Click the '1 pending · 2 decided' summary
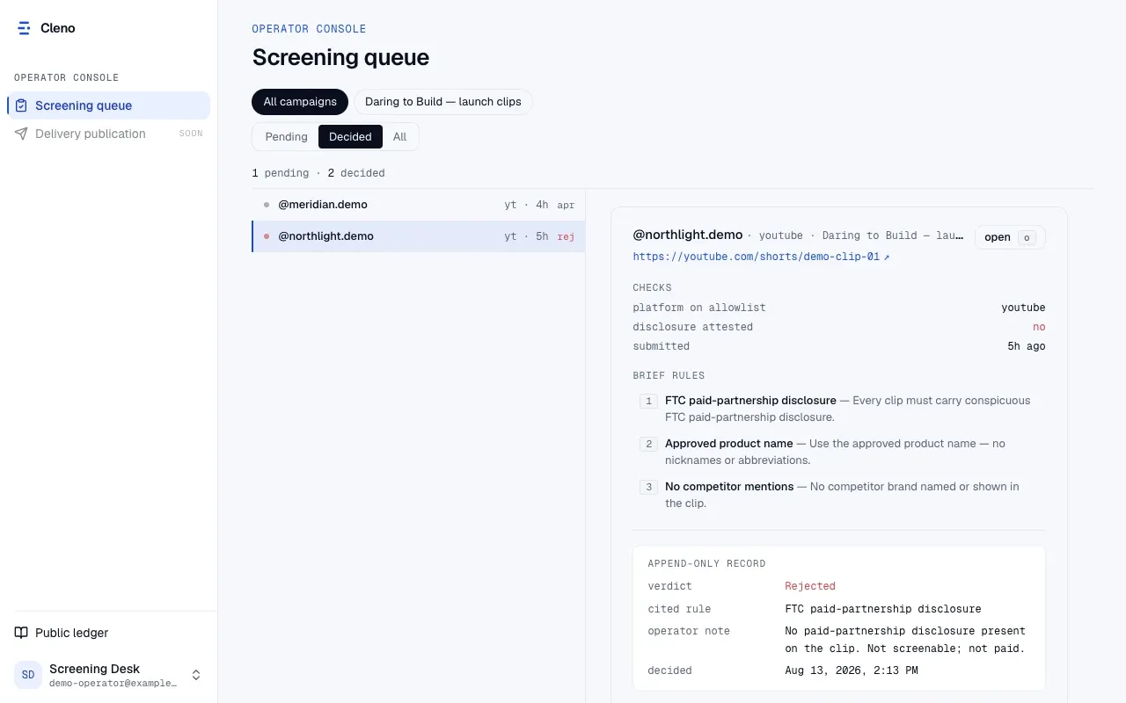 click(x=318, y=173)
